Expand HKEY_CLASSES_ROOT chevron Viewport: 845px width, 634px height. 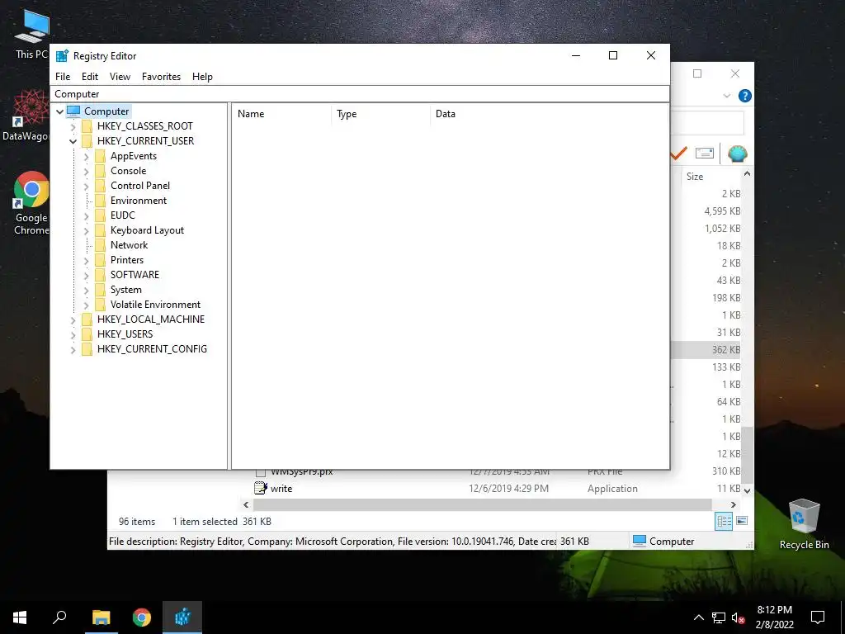(73, 126)
